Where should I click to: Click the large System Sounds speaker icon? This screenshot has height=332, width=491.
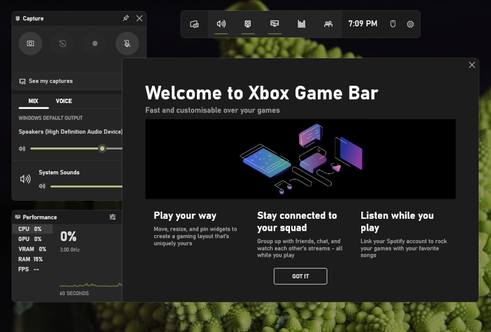click(25, 179)
